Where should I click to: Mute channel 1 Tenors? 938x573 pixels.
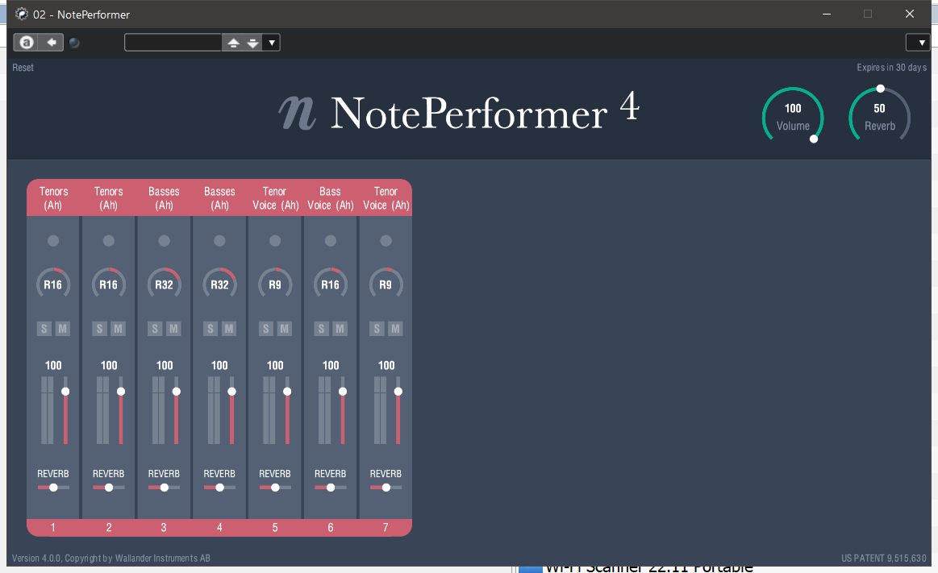62,329
